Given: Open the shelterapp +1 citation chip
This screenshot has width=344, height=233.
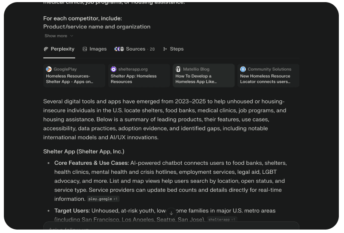Looking at the screenshot, I should tap(222, 219).
